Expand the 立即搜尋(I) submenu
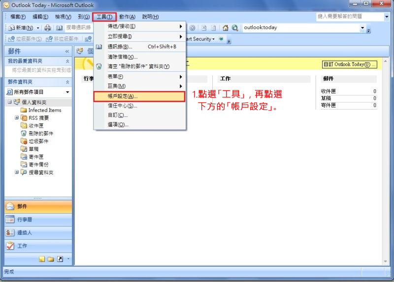Image resolution: width=394 pixels, height=282 pixels. click(x=139, y=36)
